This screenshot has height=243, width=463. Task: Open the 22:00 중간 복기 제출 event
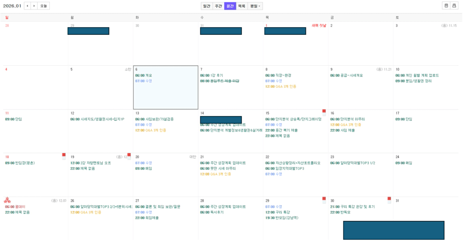click(281, 130)
